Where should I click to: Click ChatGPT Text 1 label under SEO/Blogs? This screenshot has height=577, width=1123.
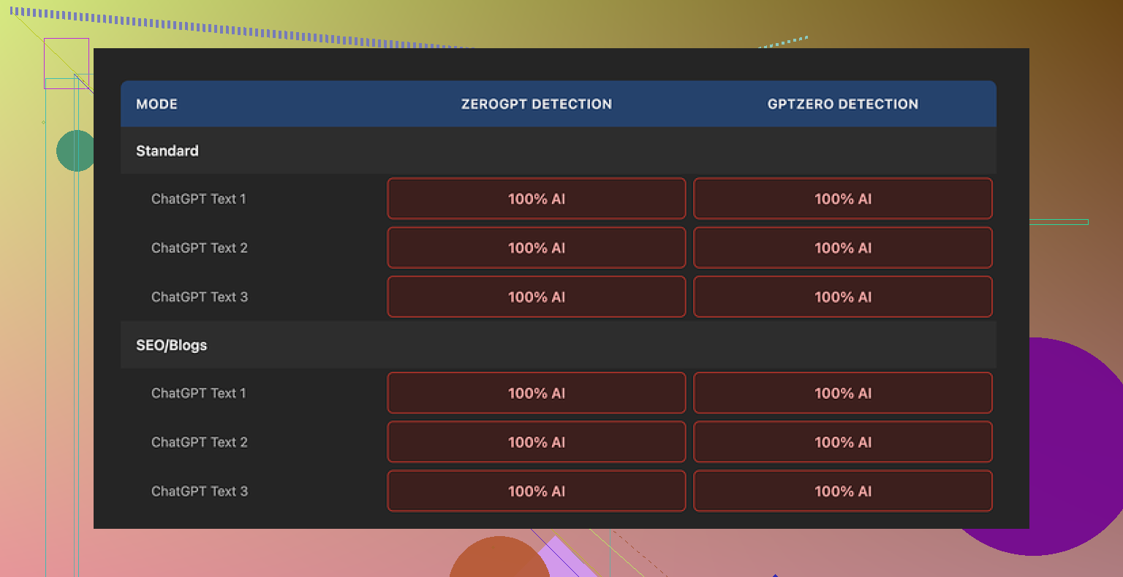click(199, 393)
